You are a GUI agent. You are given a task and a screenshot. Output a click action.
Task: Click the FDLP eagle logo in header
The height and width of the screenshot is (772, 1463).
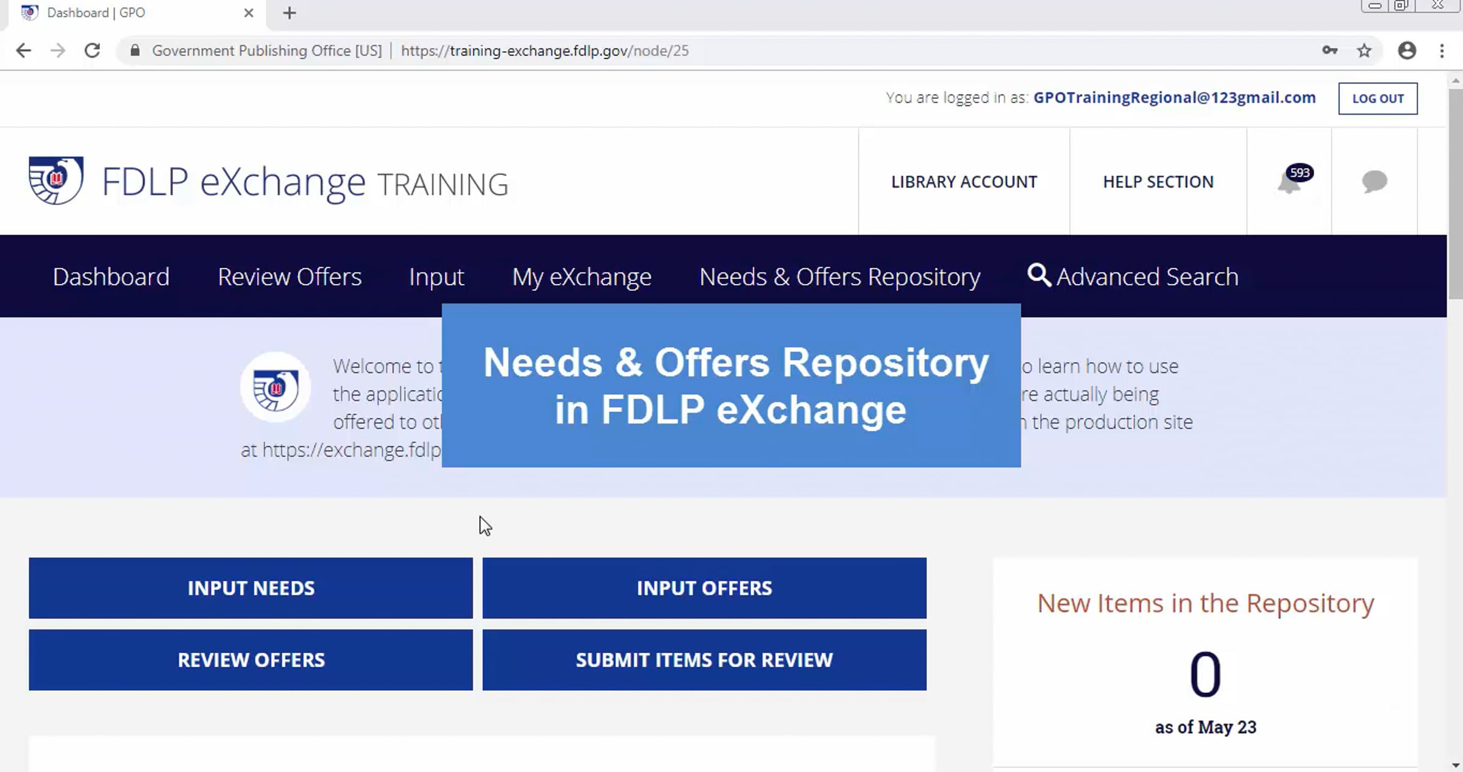point(56,180)
